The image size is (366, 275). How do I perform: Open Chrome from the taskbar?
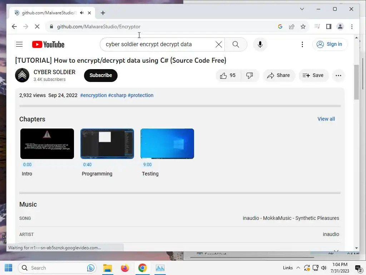tap(142, 268)
